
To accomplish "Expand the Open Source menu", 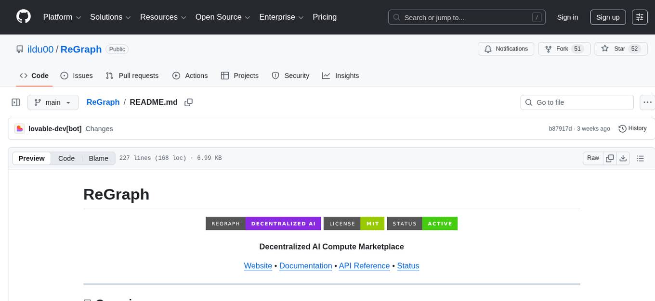I will (x=223, y=17).
